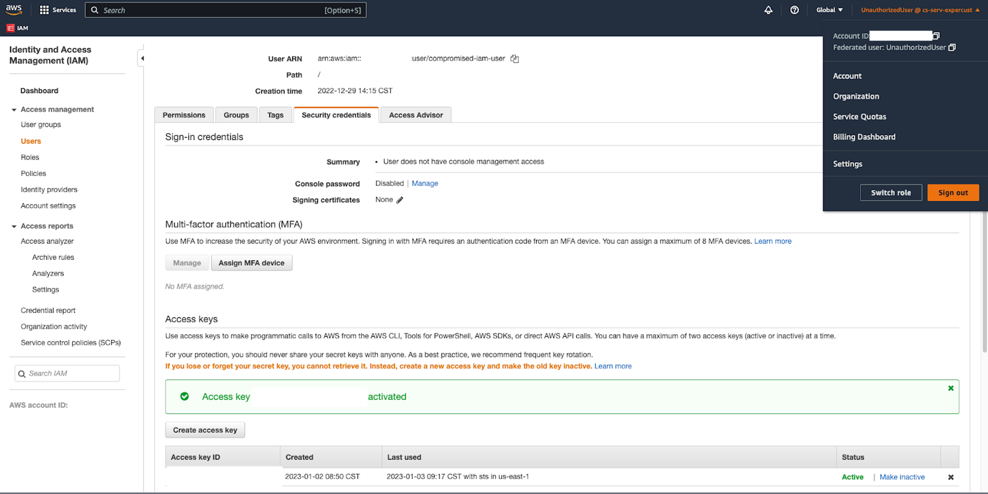Image resolution: width=988 pixels, height=494 pixels.
Task: Delete the active access key row
Action: pyautogui.click(x=951, y=477)
